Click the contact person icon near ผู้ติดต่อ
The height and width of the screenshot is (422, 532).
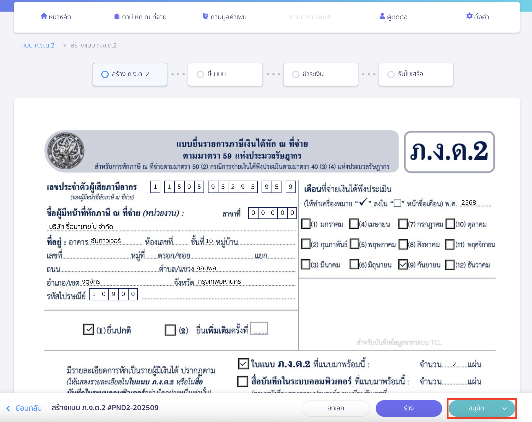click(382, 16)
